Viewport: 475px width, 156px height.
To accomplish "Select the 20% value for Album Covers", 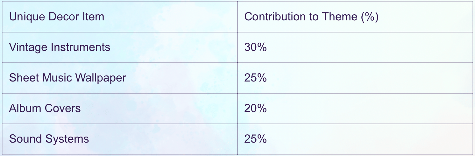I will click(x=255, y=109).
